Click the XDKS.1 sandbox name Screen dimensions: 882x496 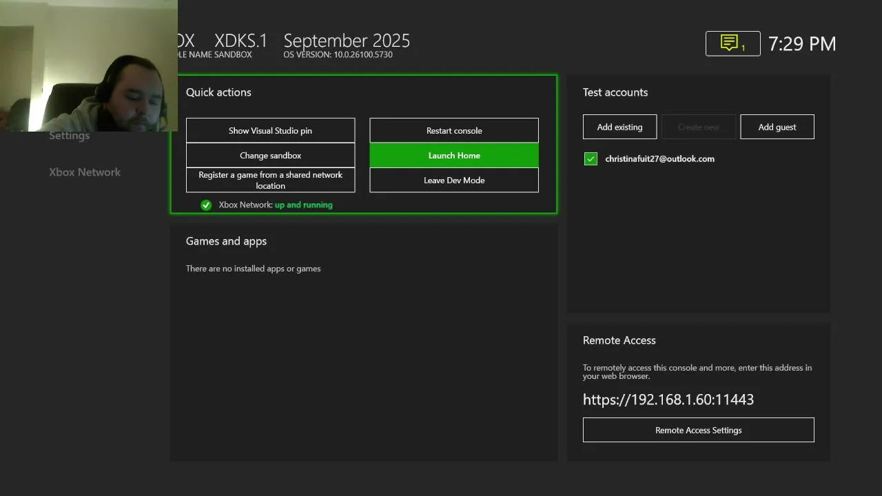240,41
